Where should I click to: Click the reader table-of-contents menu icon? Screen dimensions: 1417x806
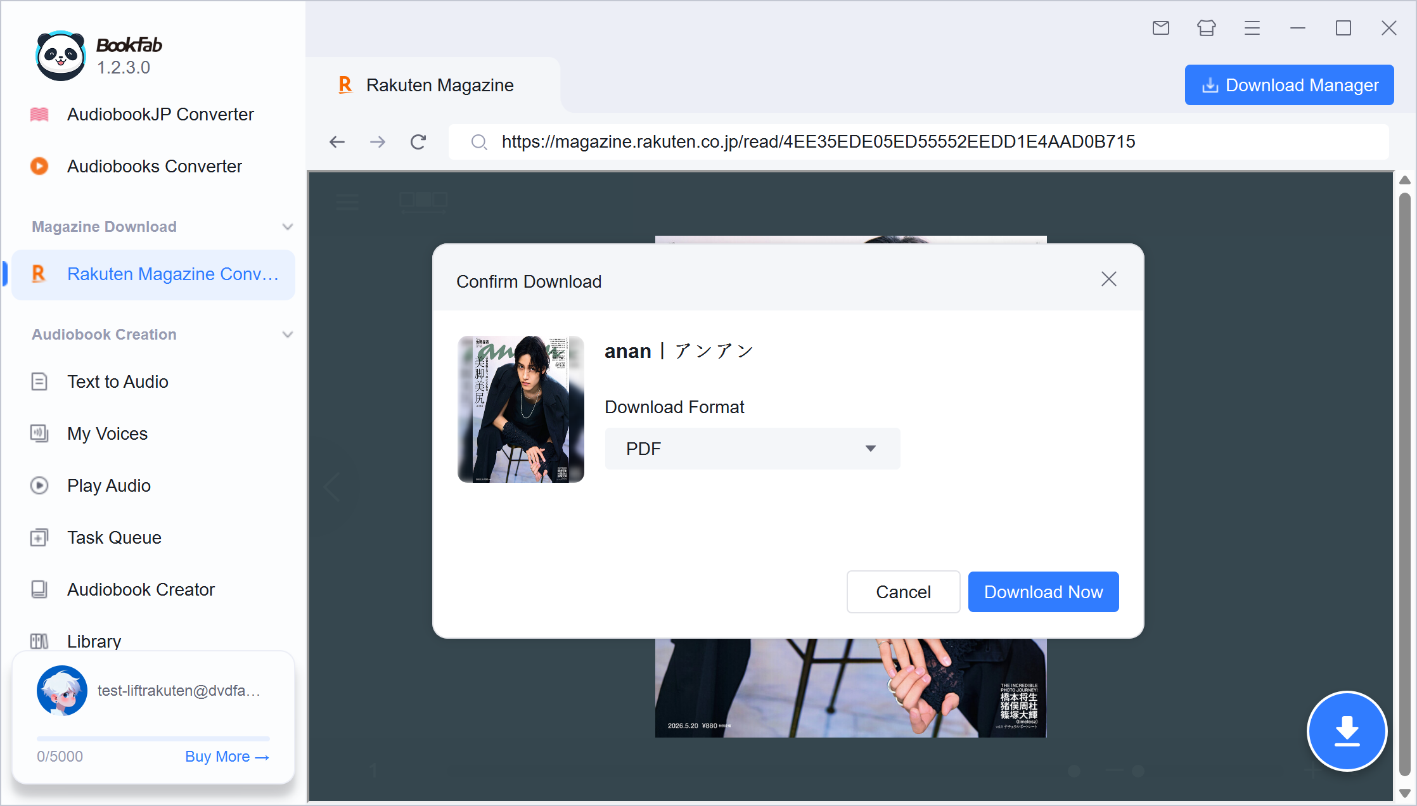click(347, 201)
